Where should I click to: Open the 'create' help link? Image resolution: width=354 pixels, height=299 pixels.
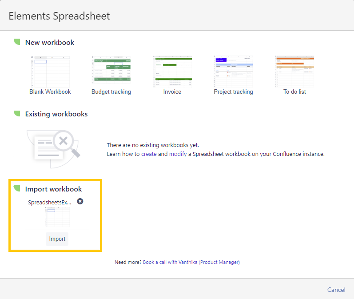click(149, 154)
